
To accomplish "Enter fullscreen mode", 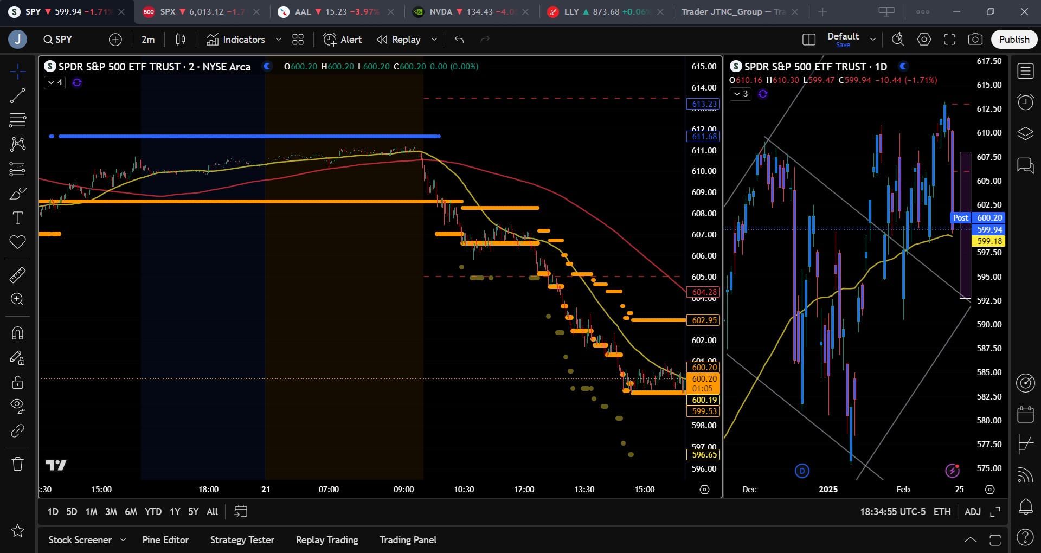I will (949, 40).
